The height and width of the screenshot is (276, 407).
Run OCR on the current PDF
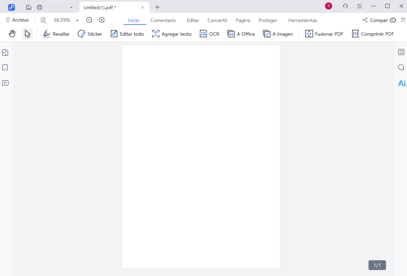click(209, 34)
